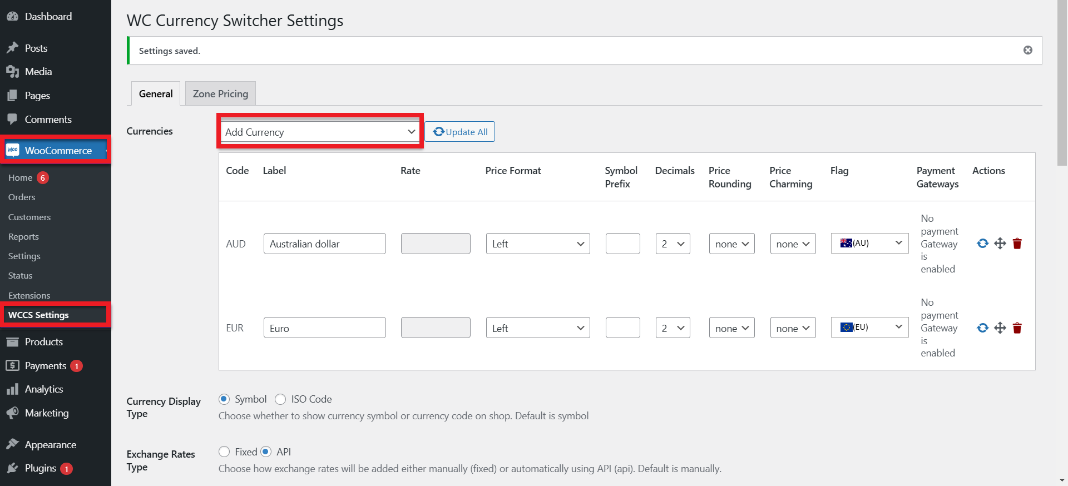Viewport: 1068px width, 486px height.
Task: Select Symbol currency display type
Action: [224, 399]
